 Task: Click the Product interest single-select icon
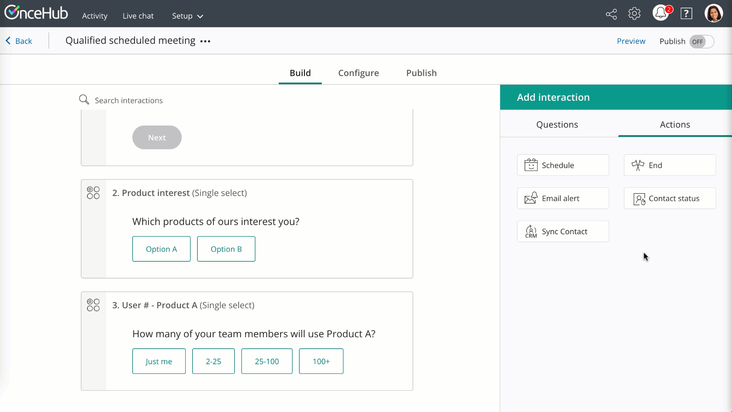pyautogui.click(x=93, y=193)
